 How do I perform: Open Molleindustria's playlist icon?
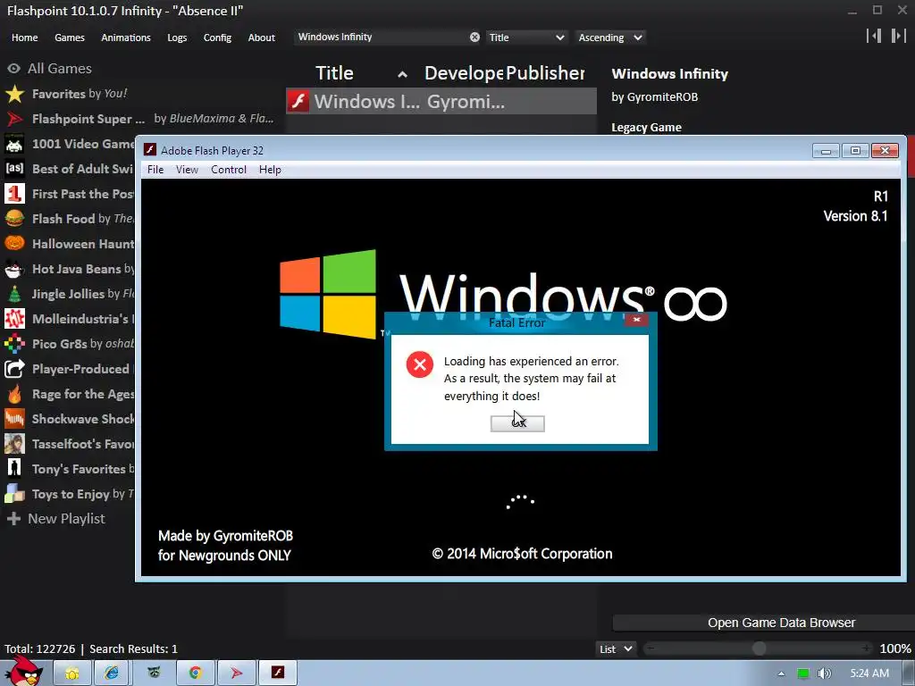14,319
